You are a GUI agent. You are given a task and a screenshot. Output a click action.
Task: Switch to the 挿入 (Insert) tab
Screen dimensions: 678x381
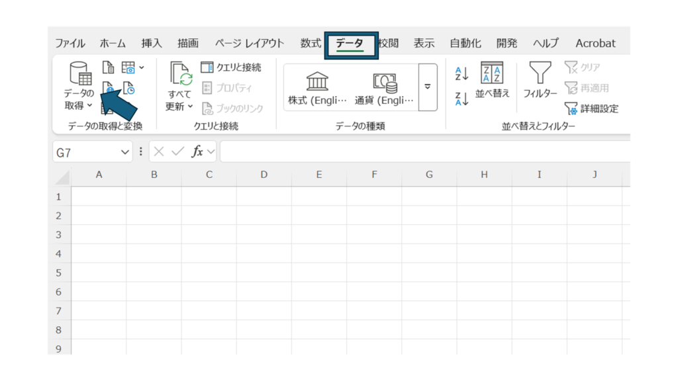pyautogui.click(x=152, y=43)
